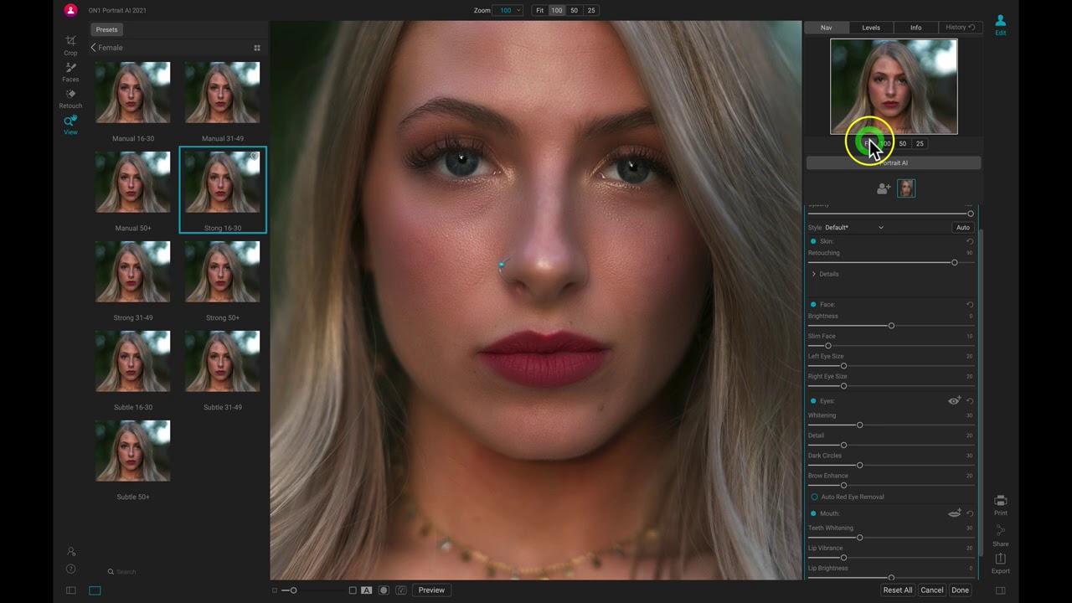Switch to the Levels tab
1072x603 pixels.
pyautogui.click(x=871, y=28)
